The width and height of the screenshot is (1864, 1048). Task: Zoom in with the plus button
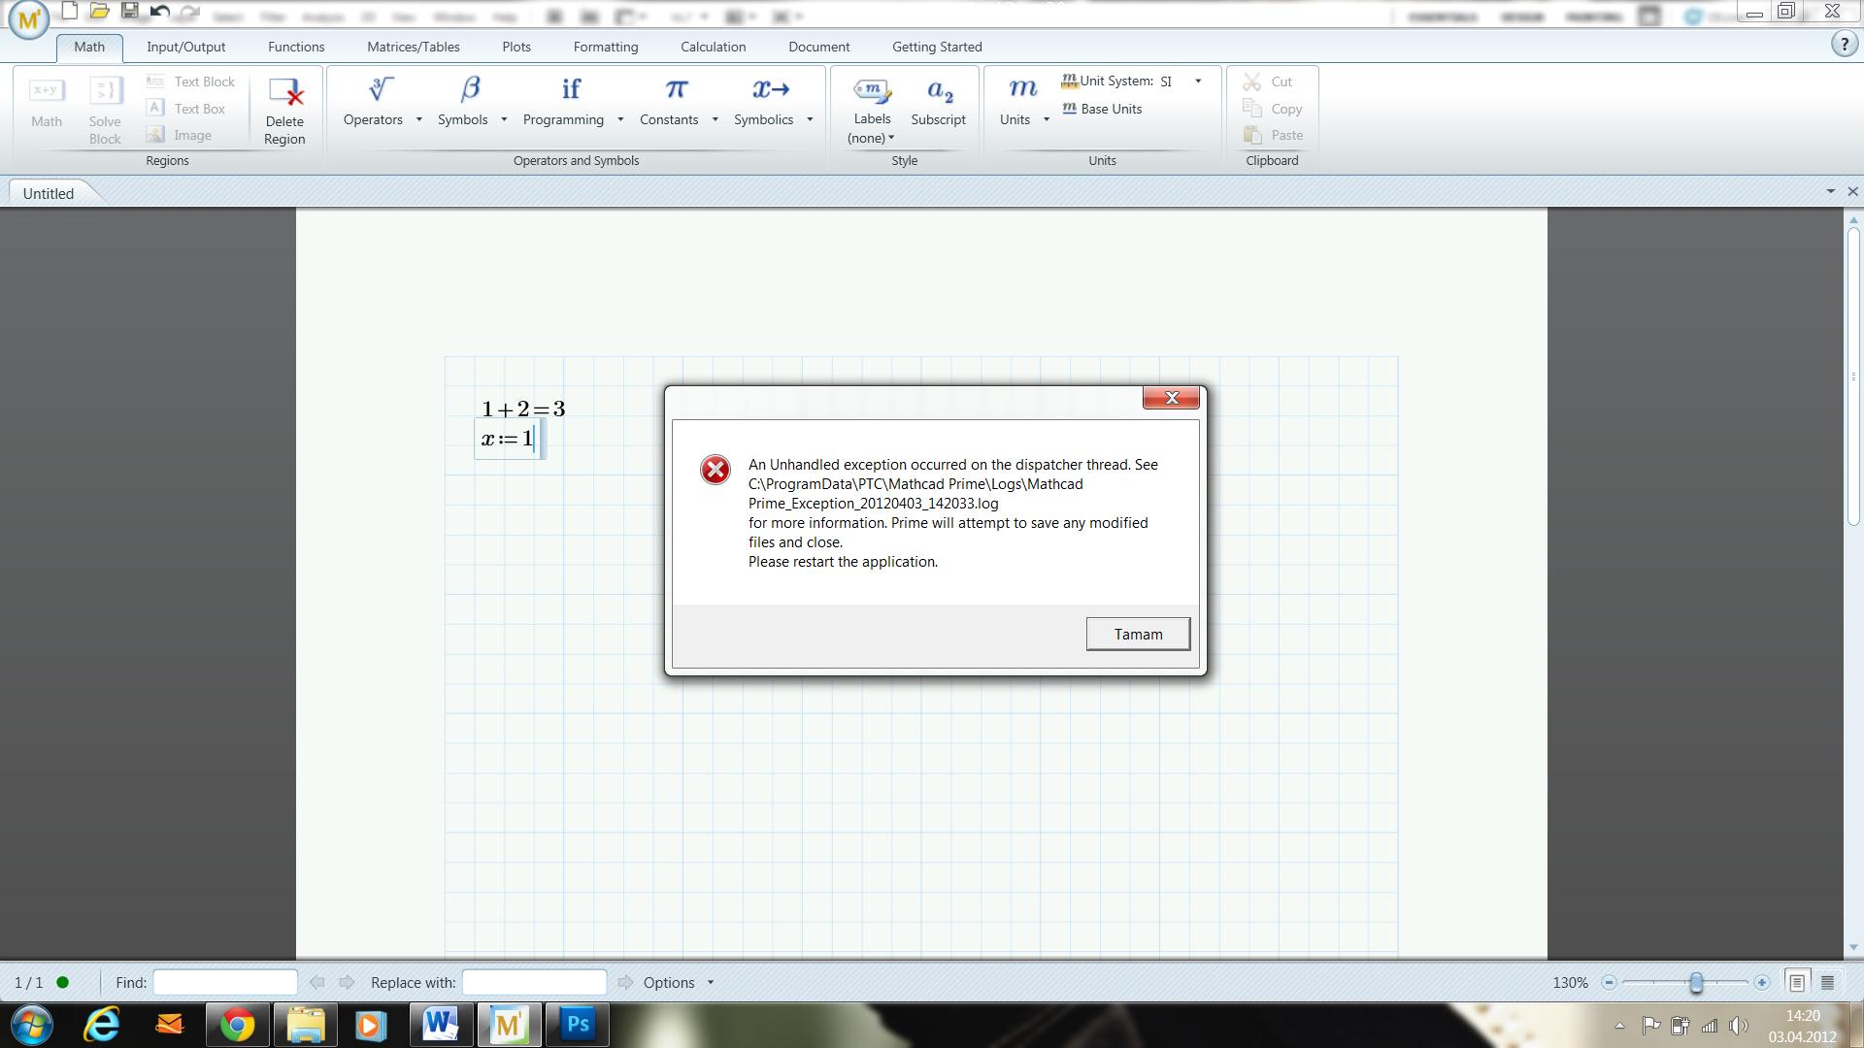pos(1762,982)
